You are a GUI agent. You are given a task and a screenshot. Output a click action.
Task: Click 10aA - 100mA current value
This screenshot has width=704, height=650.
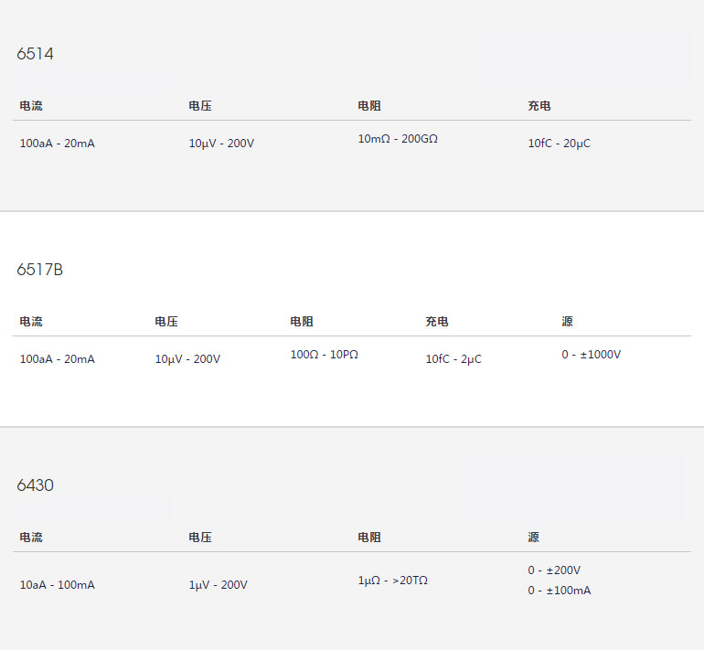(x=57, y=585)
